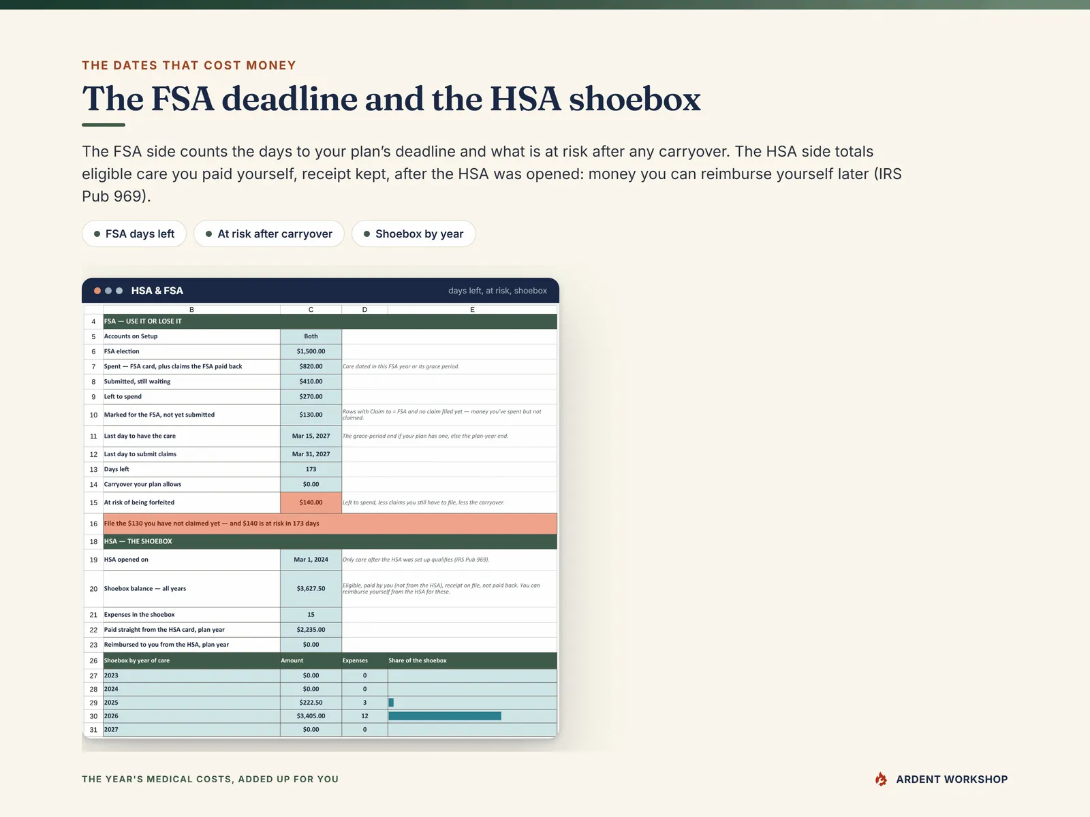The height and width of the screenshot is (817, 1090).
Task: Click the Accounts on Setup value Both
Action: click(311, 336)
